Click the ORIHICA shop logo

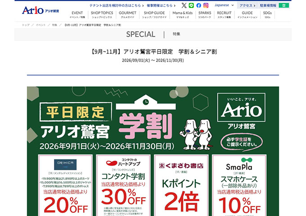tap(65, 165)
